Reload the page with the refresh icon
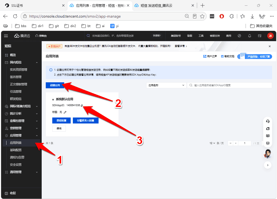 (x=15, y=16)
